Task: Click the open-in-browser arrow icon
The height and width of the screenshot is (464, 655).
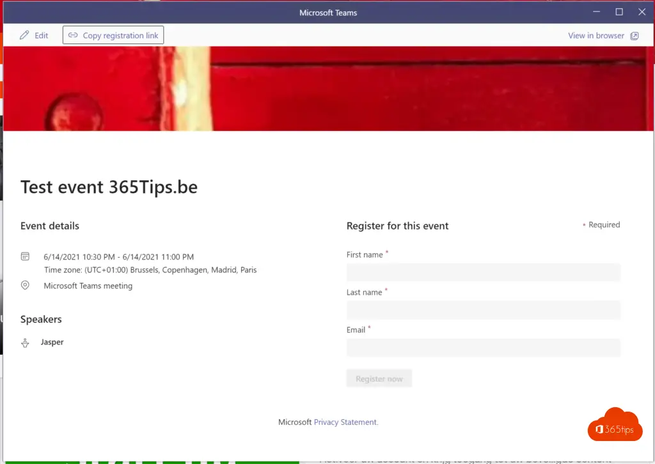Action: [634, 36]
